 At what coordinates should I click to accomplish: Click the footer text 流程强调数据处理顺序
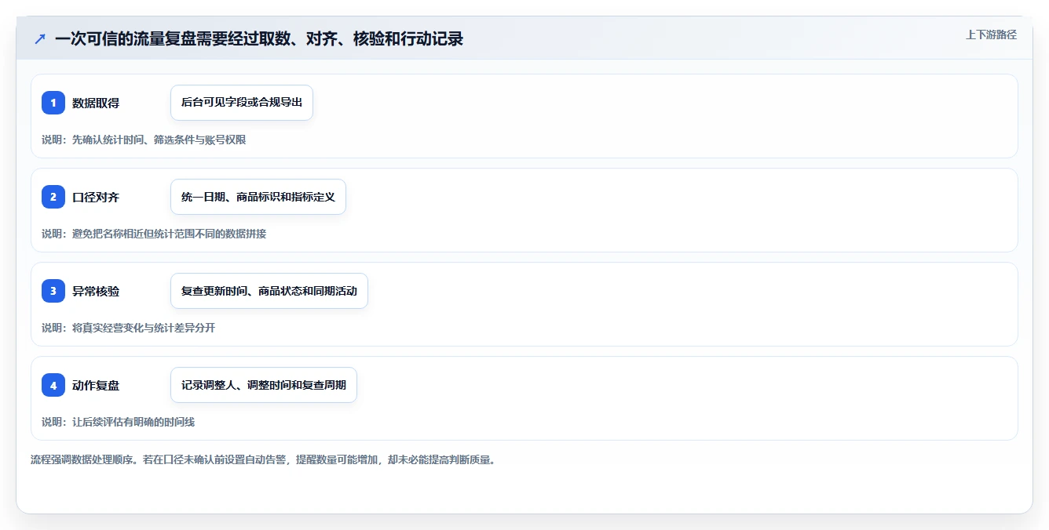[83, 459]
